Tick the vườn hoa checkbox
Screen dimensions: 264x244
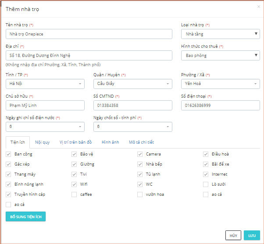[x=140, y=194]
